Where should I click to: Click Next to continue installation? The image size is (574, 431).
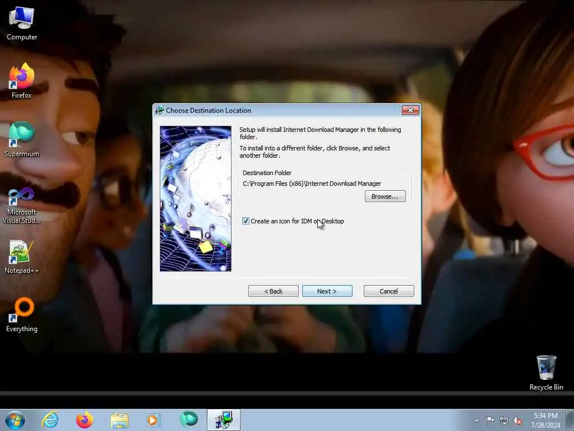[327, 291]
